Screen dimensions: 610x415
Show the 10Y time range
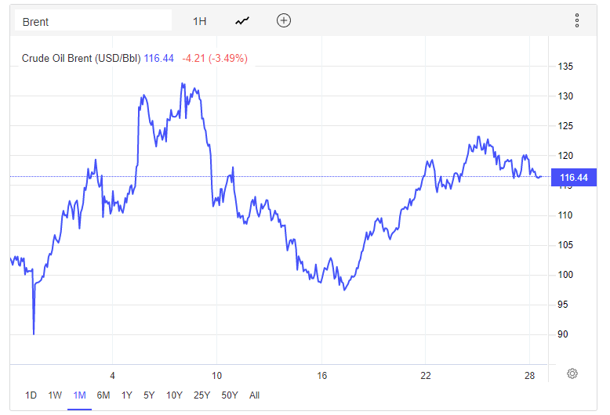[x=174, y=395]
